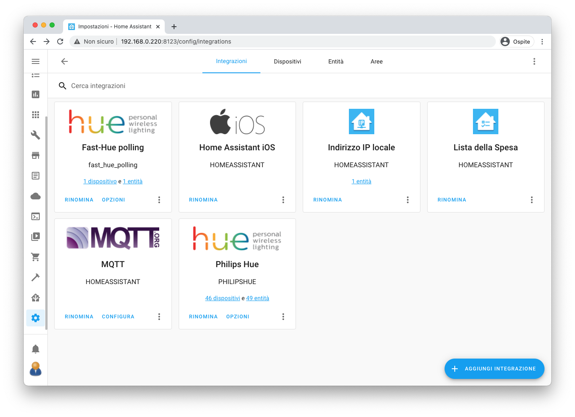Open the shopping cart sidebar icon
Viewport: 575px width, 417px height.
tap(36, 257)
